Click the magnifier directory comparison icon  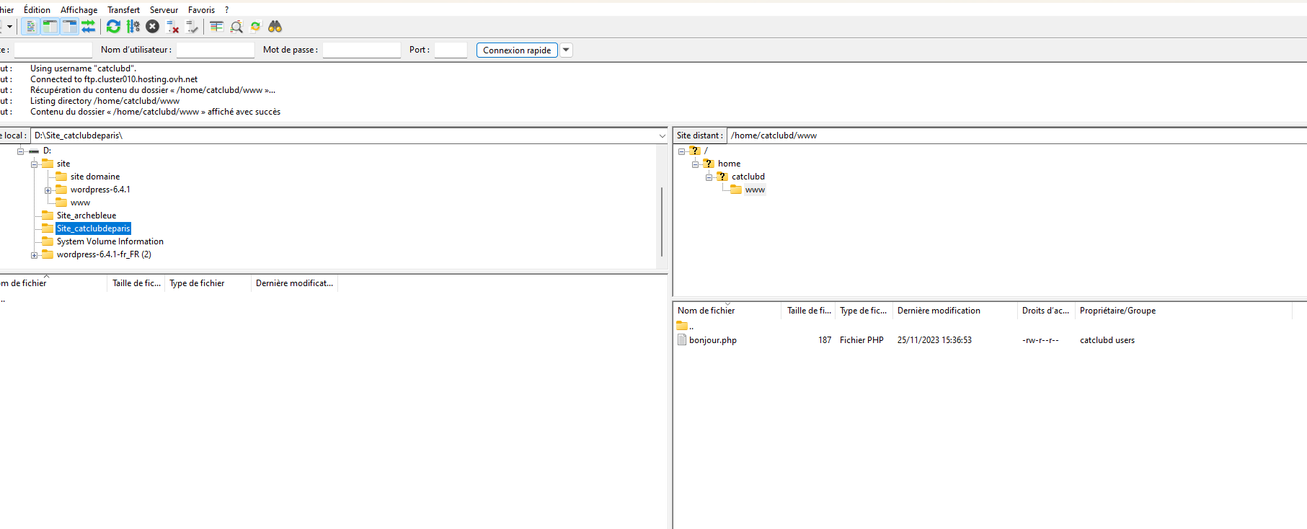click(x=236, y=27)
